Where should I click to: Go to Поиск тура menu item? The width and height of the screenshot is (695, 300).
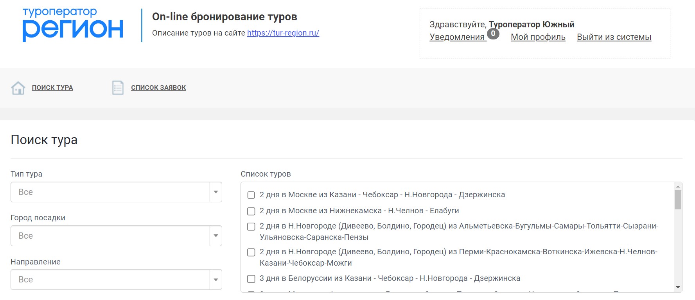pos(52,88)
